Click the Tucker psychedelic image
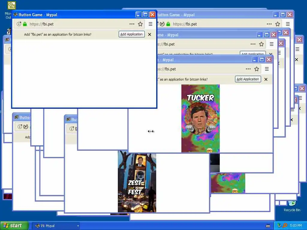The height and width of the screenshot is (230, 307). [x=201, y=119]
